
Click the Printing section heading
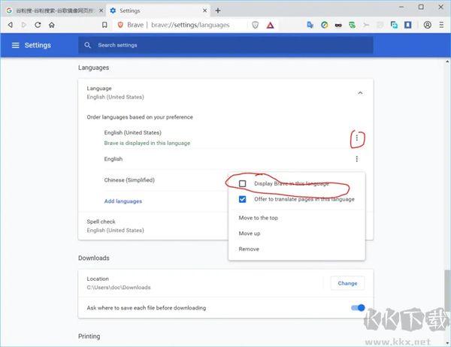coord(89,336)
